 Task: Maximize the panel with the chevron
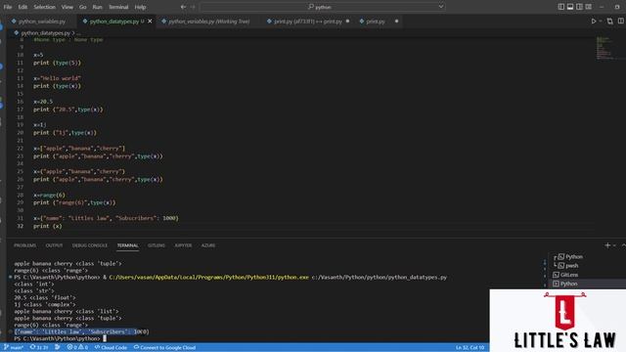[x=623, y=245]
